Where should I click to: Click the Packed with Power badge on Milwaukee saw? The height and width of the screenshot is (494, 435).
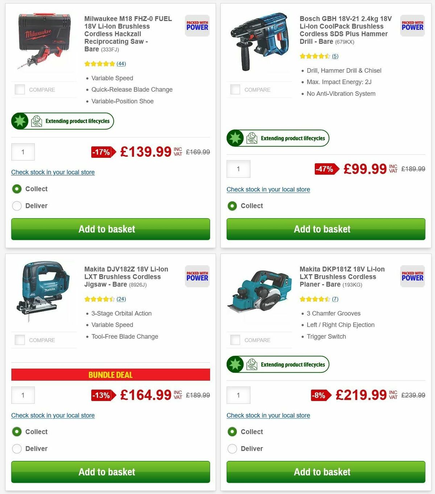pos(197,25)
